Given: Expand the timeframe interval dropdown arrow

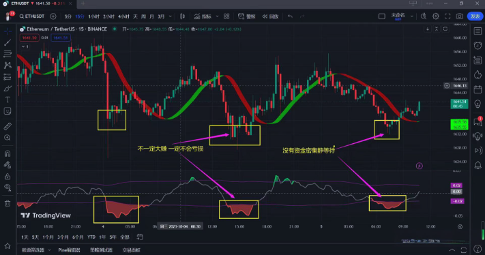Looking at the screenshot, I should coord(170,16).
